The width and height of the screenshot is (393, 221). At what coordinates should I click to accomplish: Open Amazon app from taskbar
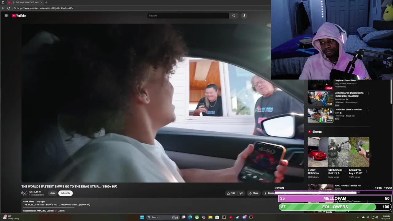224,217
